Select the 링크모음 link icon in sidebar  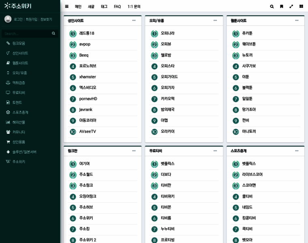point(8,43)
